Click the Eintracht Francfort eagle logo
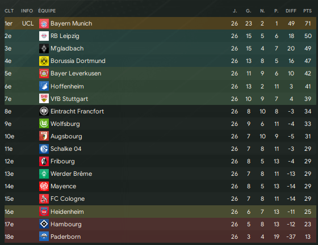Viewport: 318px width, 245px height. point(44,111)
